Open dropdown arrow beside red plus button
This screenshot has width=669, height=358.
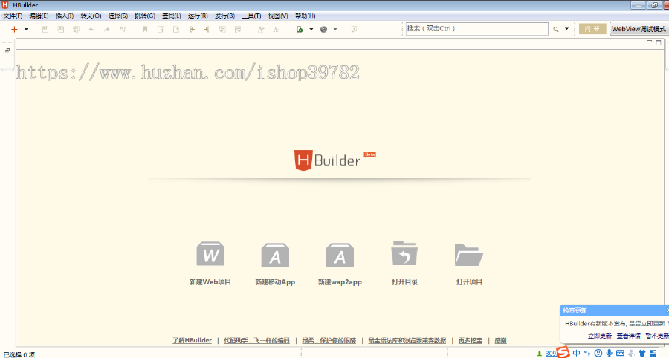(26, 30)
